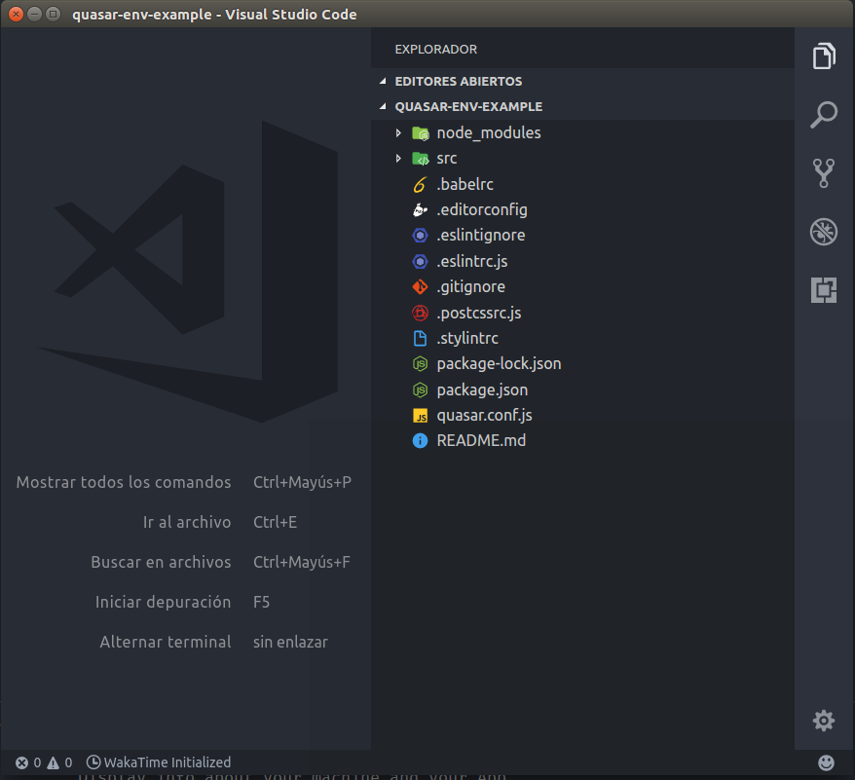Click the Ctrl+E shortcut text

point(275,523)
